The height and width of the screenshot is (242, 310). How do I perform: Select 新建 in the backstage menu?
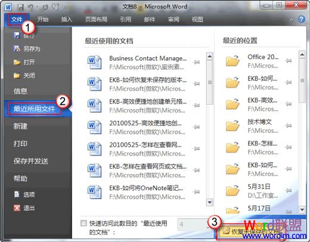pyautogui.click(x=20, y=126)
